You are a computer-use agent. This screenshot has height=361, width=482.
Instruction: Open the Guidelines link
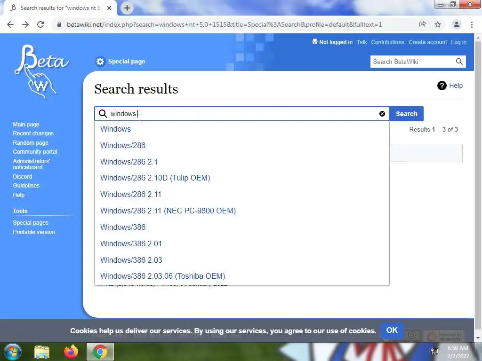[26, 185]
